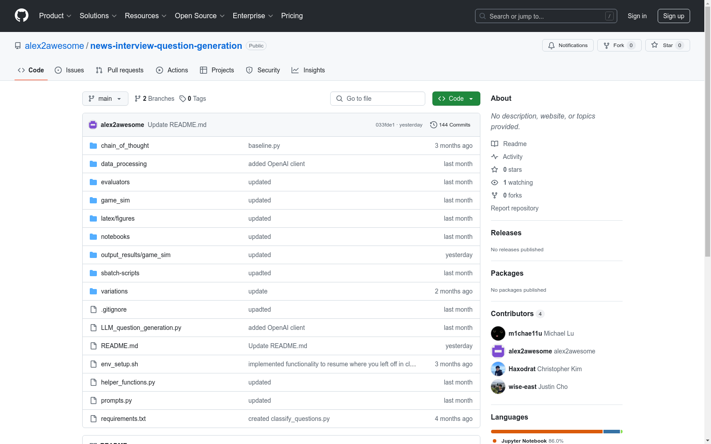Click the search magnifier icon in header
Viewport: 711px width, 444px height.
click(483, 16)
